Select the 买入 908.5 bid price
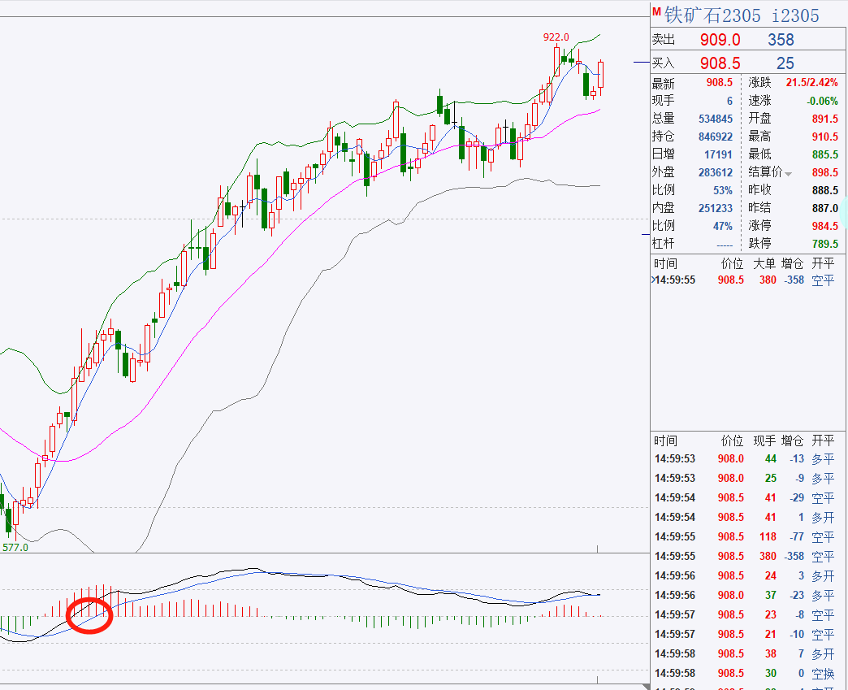Viewport: 848px width, 690px height. 720,63
